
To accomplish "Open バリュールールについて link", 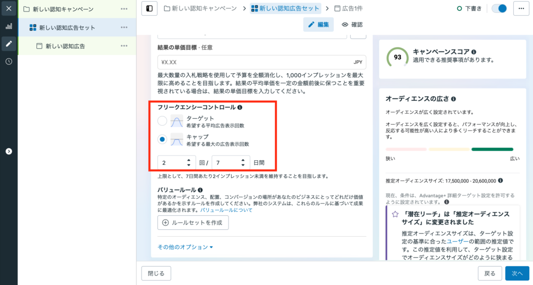I will coord(226,210).
